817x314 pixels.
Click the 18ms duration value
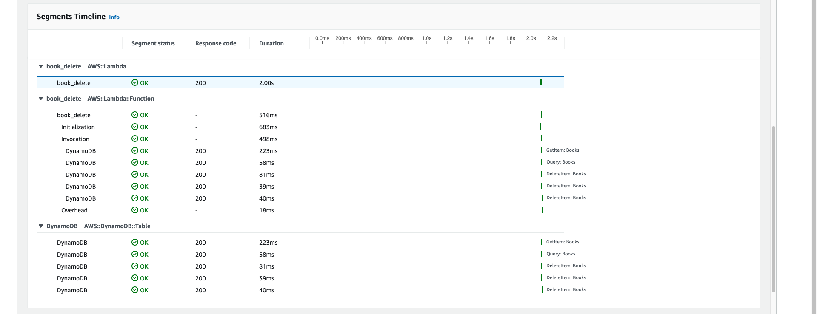267,210
